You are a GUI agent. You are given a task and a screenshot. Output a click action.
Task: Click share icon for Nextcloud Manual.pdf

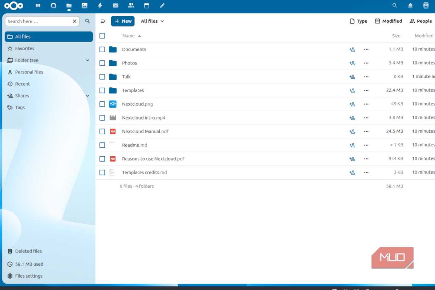pos(352,132)
